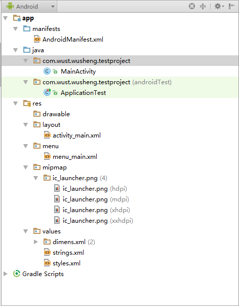239x306 pixels.
Task: Click the Hide panel icon
Action: (231, 6)
